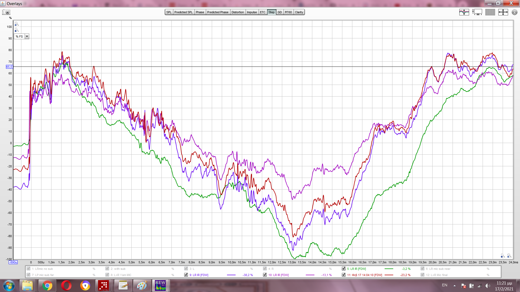Zoom in vertical axis with upper-left magnifier
The width and height of the screenshot is (520, 292).
pos(17,24)
